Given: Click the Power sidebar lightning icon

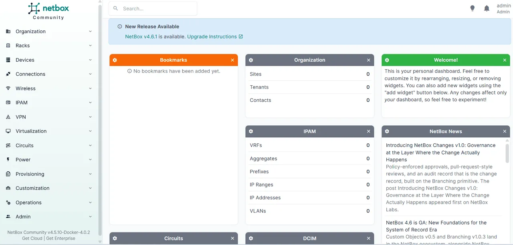Looking at the screenshot, I should point(8,159).
